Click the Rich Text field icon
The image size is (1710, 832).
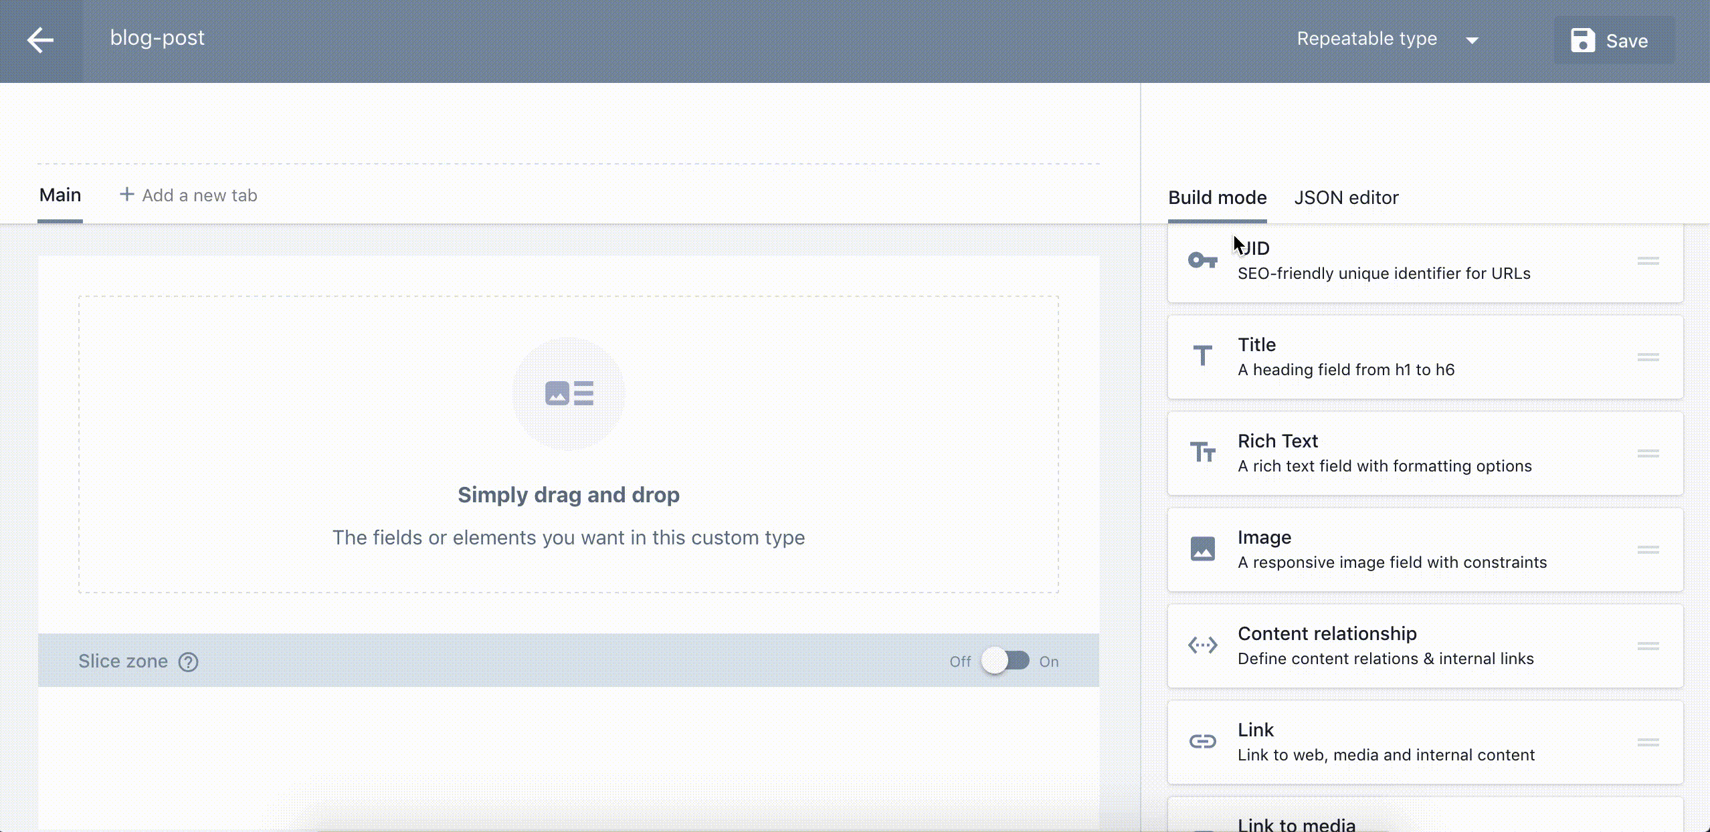pos(1202,453)
